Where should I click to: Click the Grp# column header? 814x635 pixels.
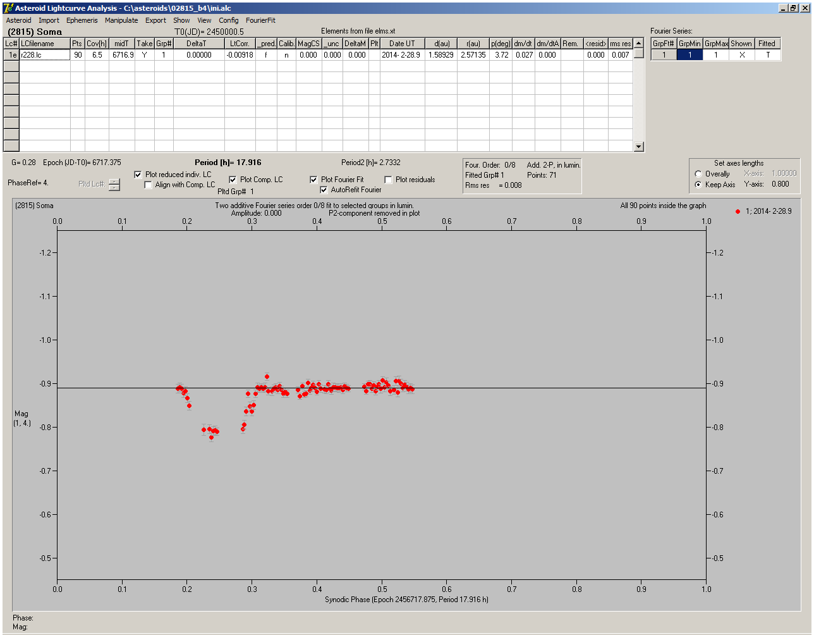tap(164, 44)
